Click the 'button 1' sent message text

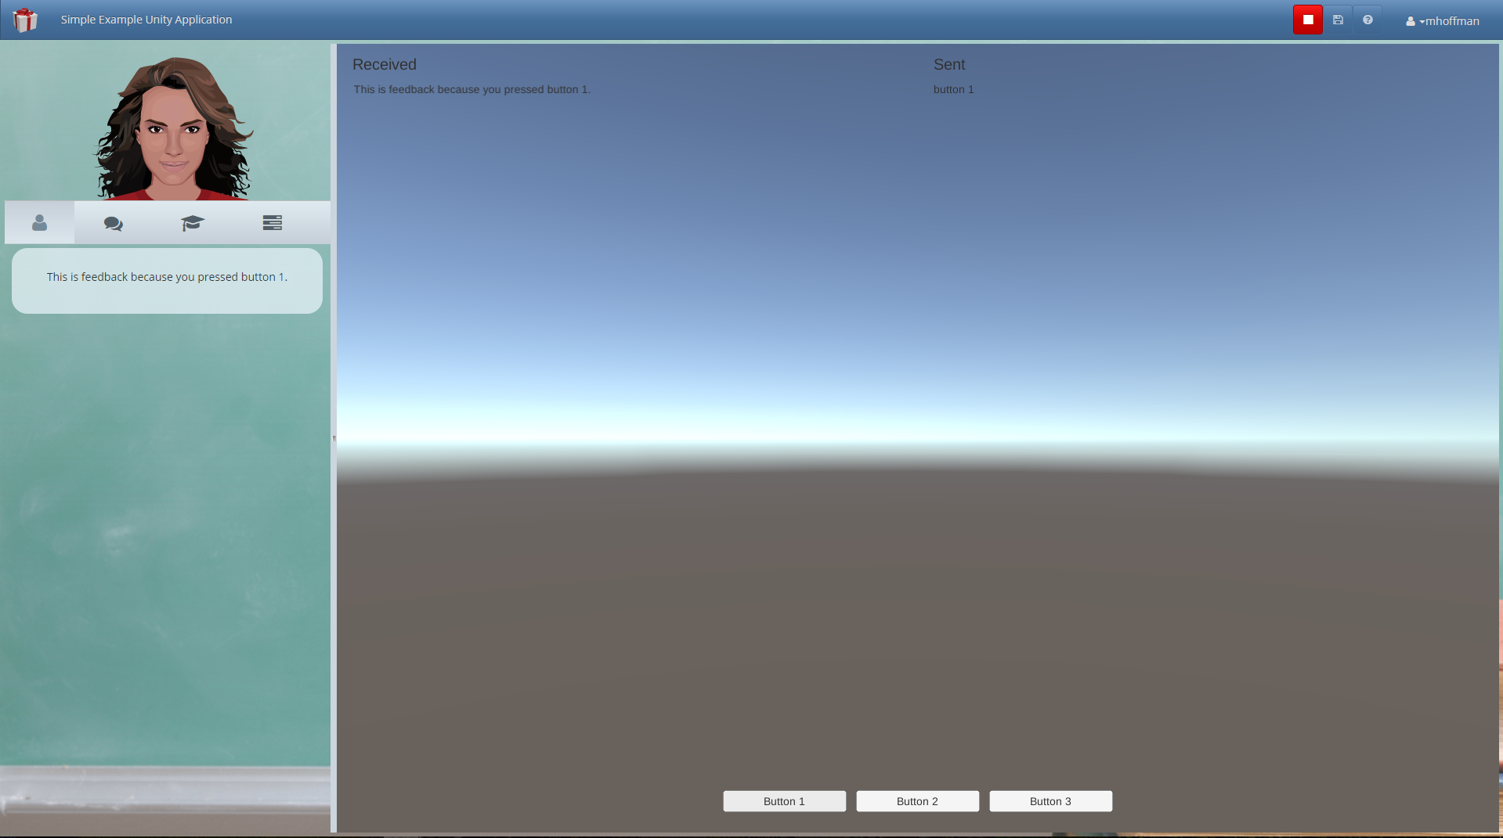tap(953, 89)
